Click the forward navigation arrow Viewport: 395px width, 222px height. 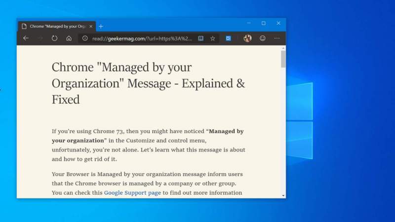click(x=40, y=38)
